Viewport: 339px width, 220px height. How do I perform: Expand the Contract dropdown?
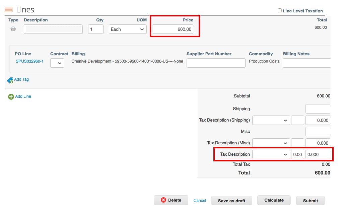click(x=57, y=63)
